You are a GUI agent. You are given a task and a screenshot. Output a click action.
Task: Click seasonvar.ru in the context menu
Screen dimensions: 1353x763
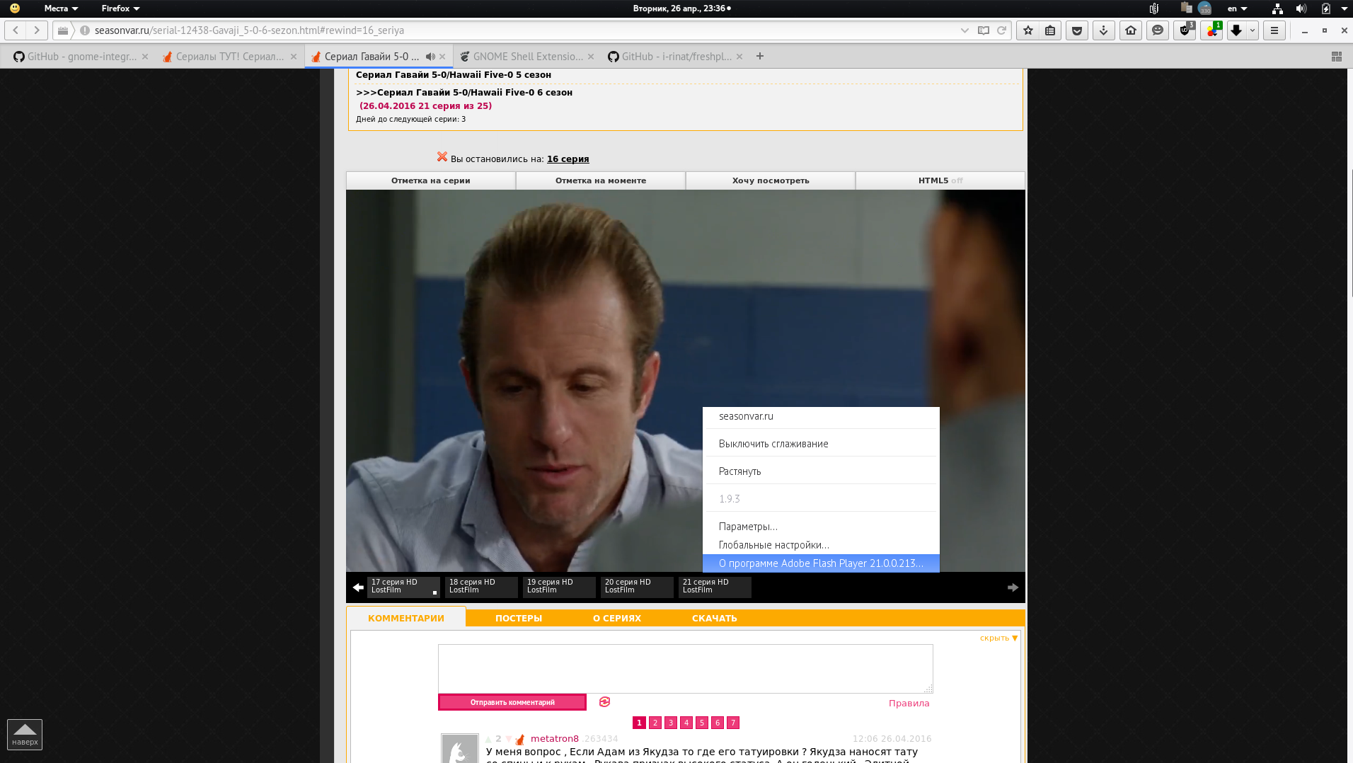(x=821, y=416)
